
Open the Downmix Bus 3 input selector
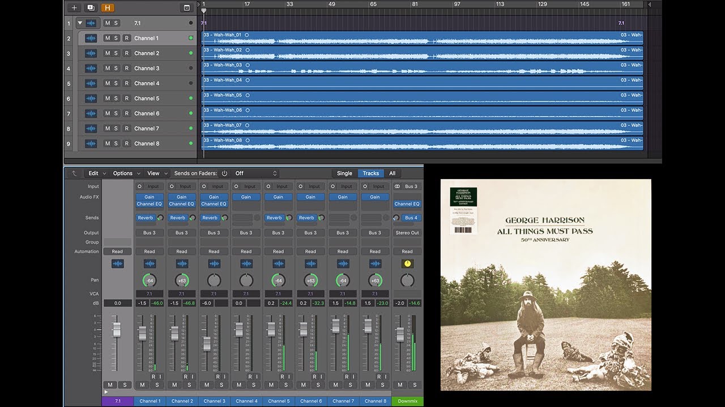[x=411, y=186]
